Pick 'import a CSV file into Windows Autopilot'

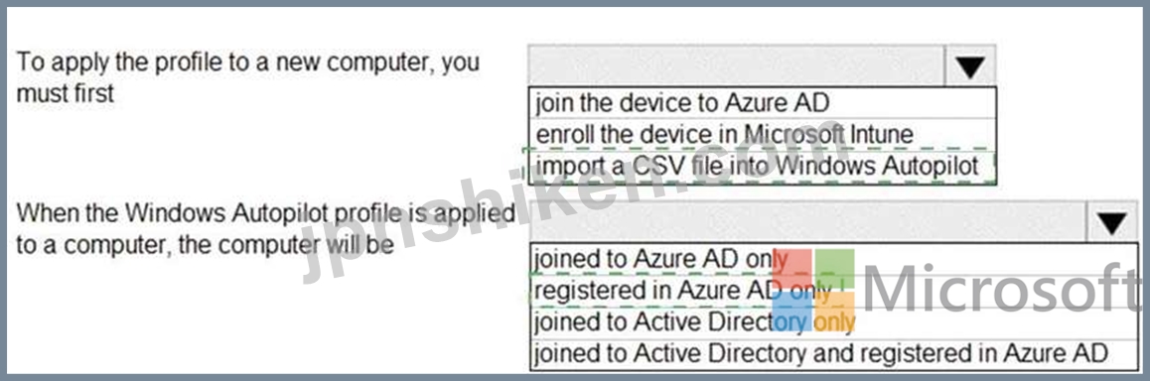point(762,167)
